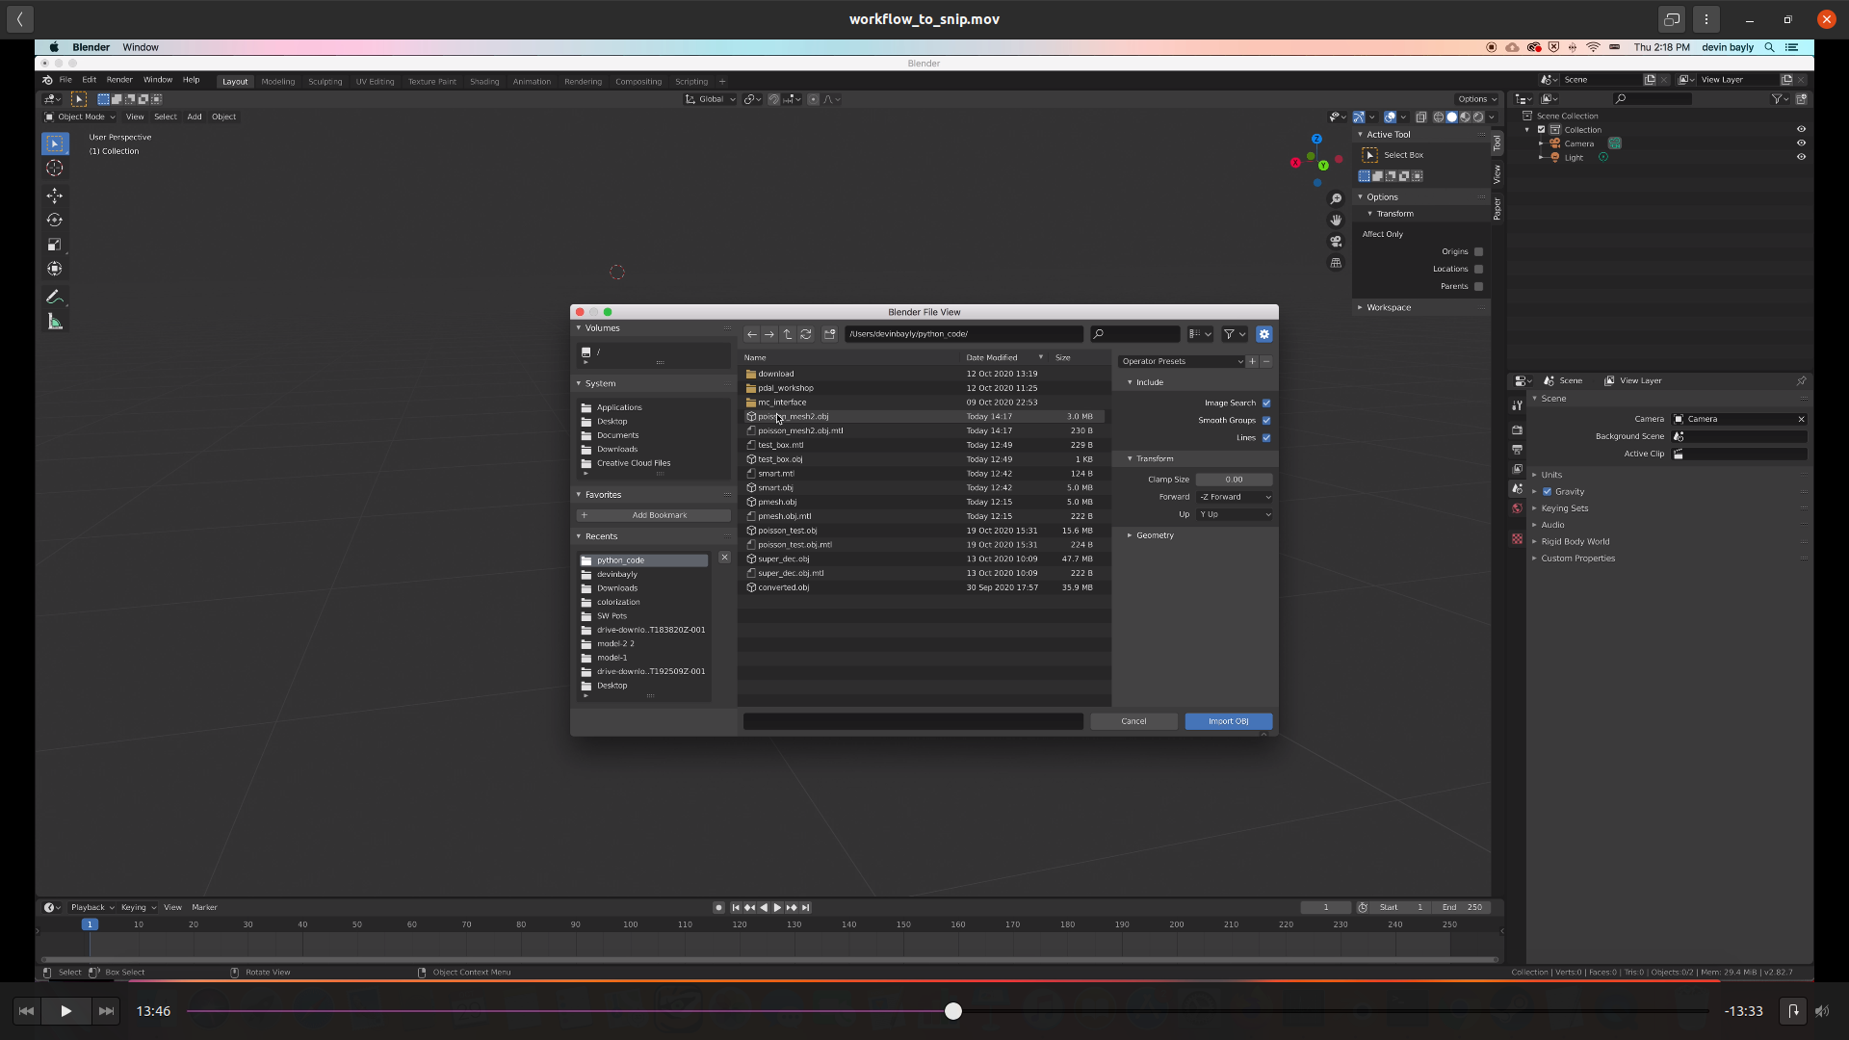Screen dimensions: 1849x1040
Task: Click the auto keying record button
Action: click(x=718, y=907)
